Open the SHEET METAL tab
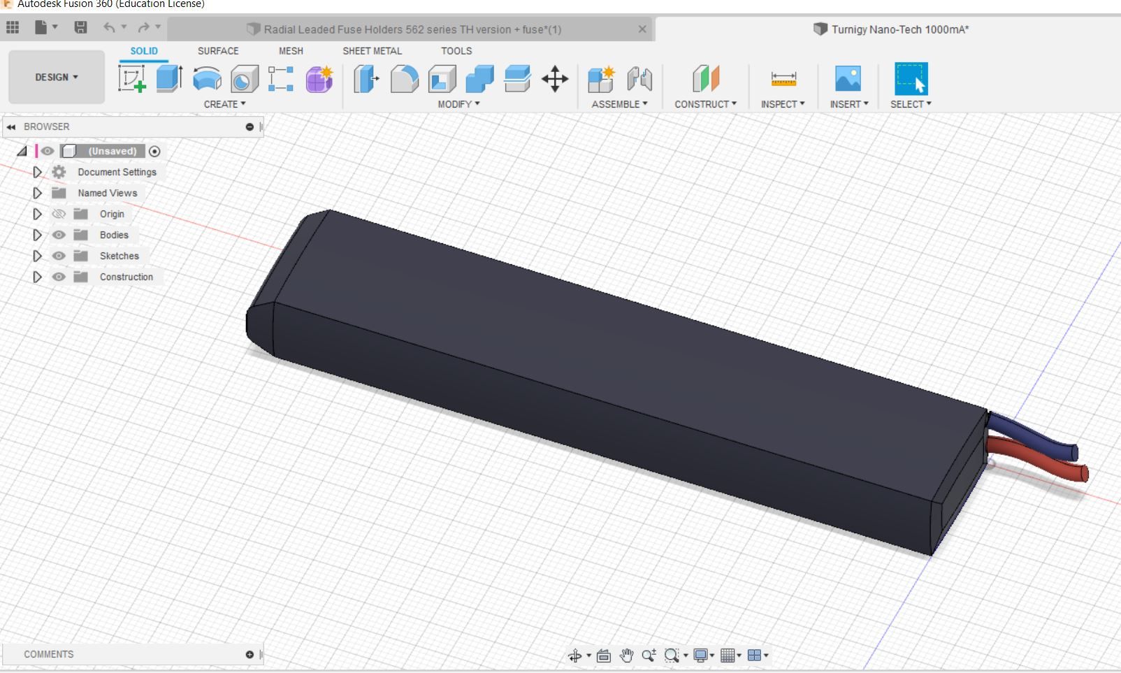This screenshot has width=1121, height=673. point(372,51)
